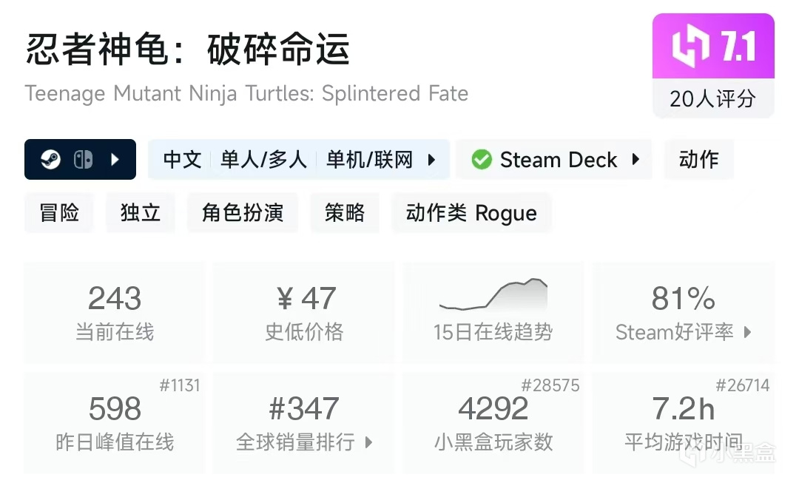The width and height of the screenshot is (799, 480).
Task: Select the 动作 genre tag
Action: pyautogui.click(x=698, y=160)
